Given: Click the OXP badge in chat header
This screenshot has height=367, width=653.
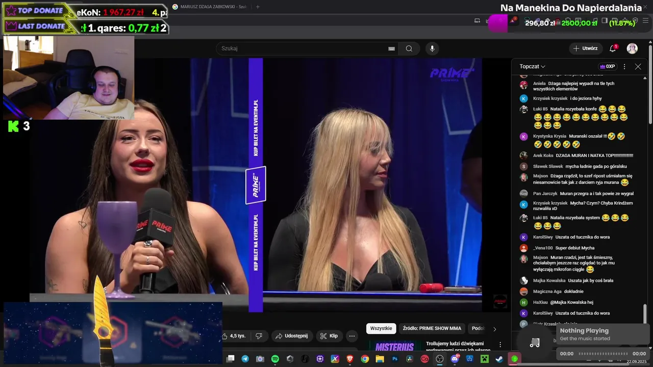Looking at the screenshot, I should click(x=607, y=66).
